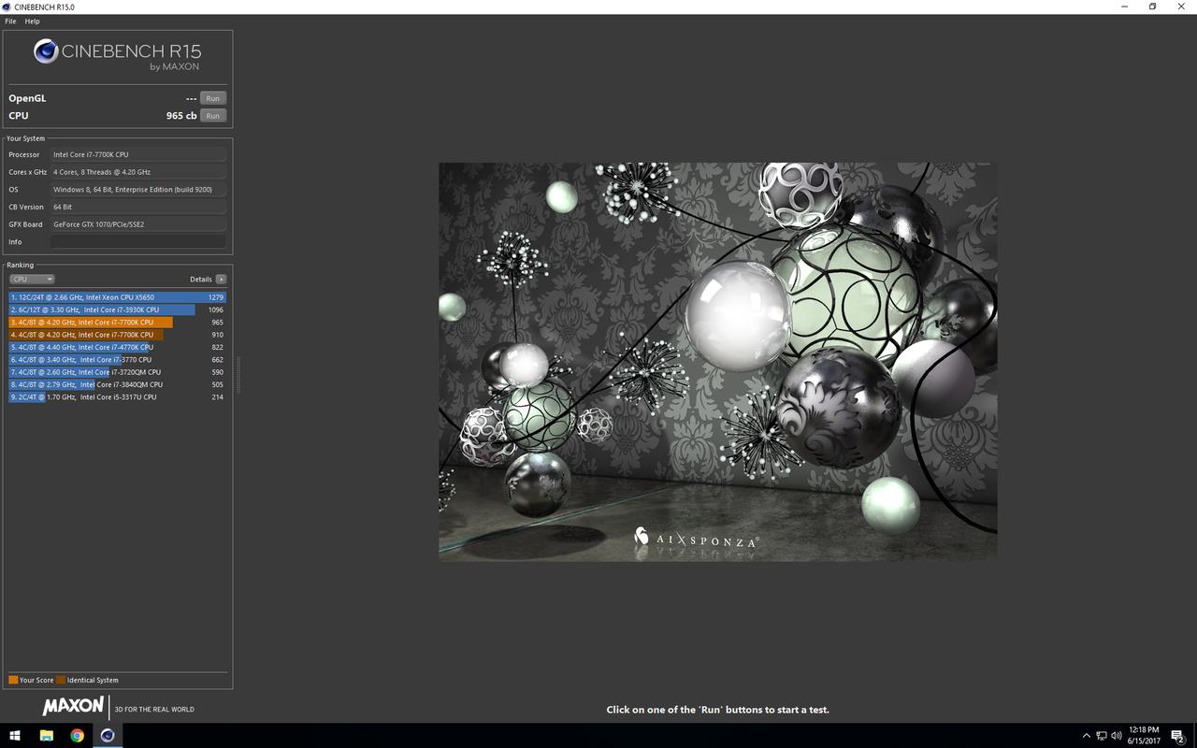Image resolution: width=1197 pixels, height=748 pixels.
Task: Show hidden system tray icons
Action: tap(1086, 736)
